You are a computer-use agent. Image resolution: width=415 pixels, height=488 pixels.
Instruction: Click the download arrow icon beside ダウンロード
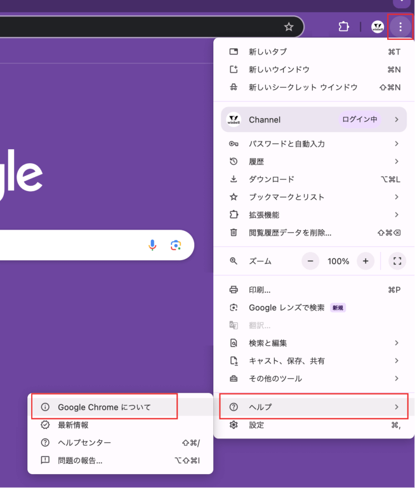point(234,179)
